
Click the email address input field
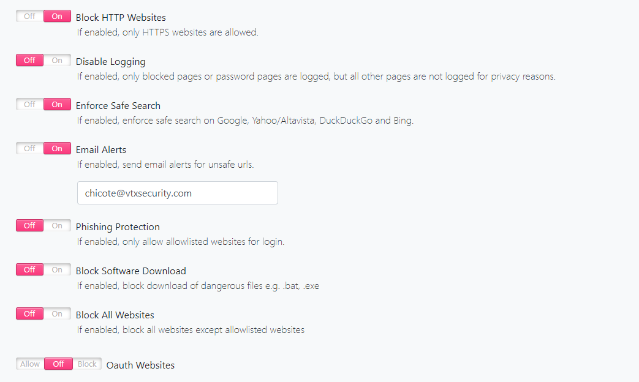(x=177, y=192)
